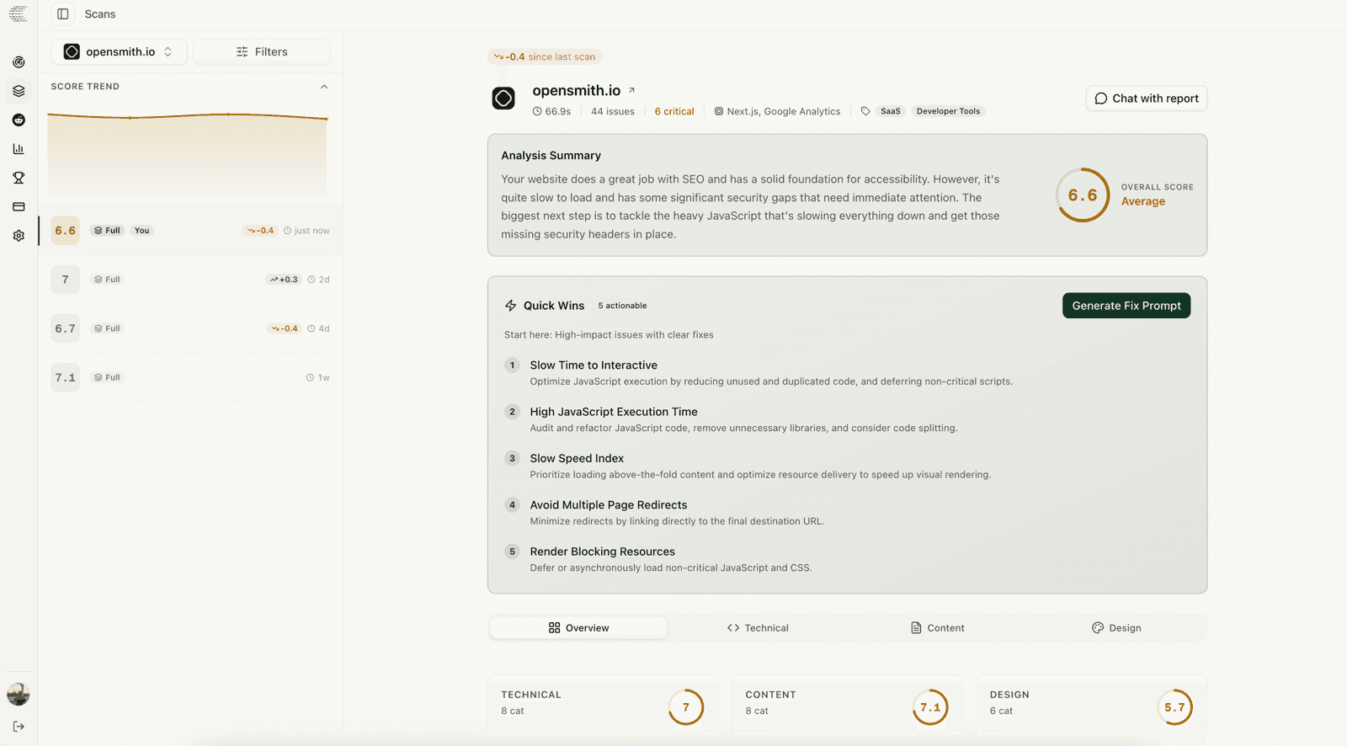Click the 6 critical label
The width and height of the screenshot is (1347, 746).
pyautogui.click(x=674, y=111)
